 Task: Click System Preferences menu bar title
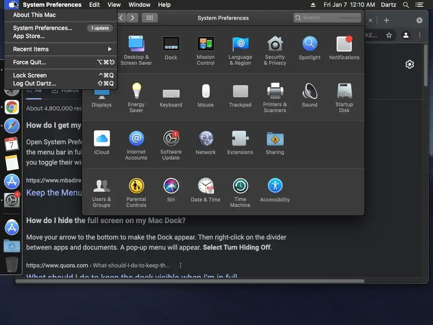52,5
